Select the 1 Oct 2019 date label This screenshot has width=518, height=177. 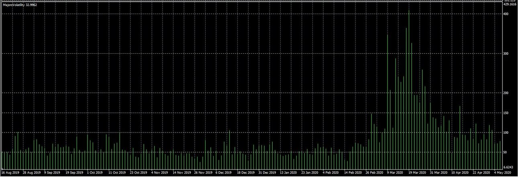coord(96,173)
